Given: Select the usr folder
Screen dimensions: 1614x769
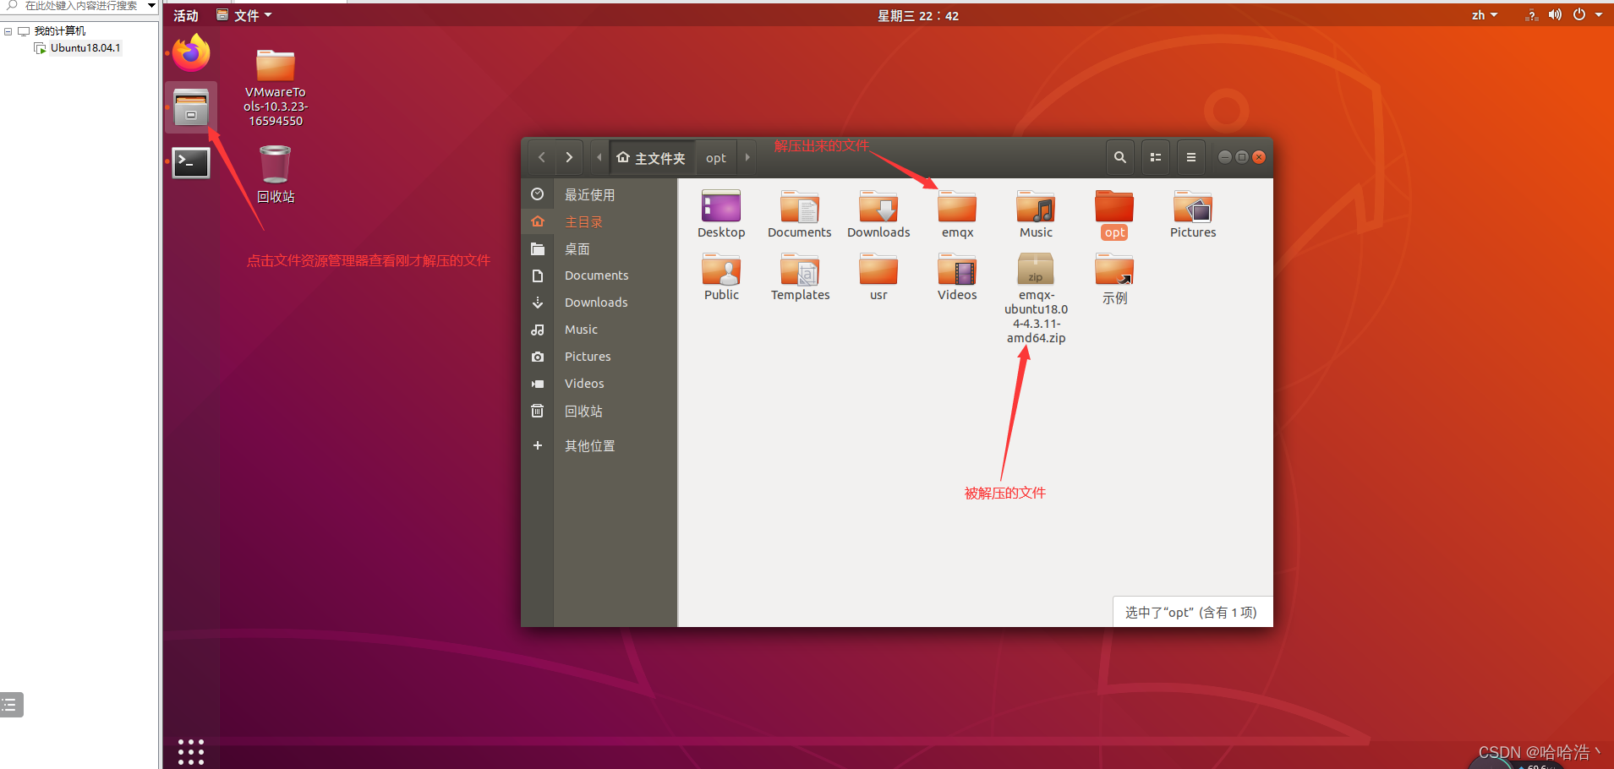Looking at the screenshot, I should [878, 277].
